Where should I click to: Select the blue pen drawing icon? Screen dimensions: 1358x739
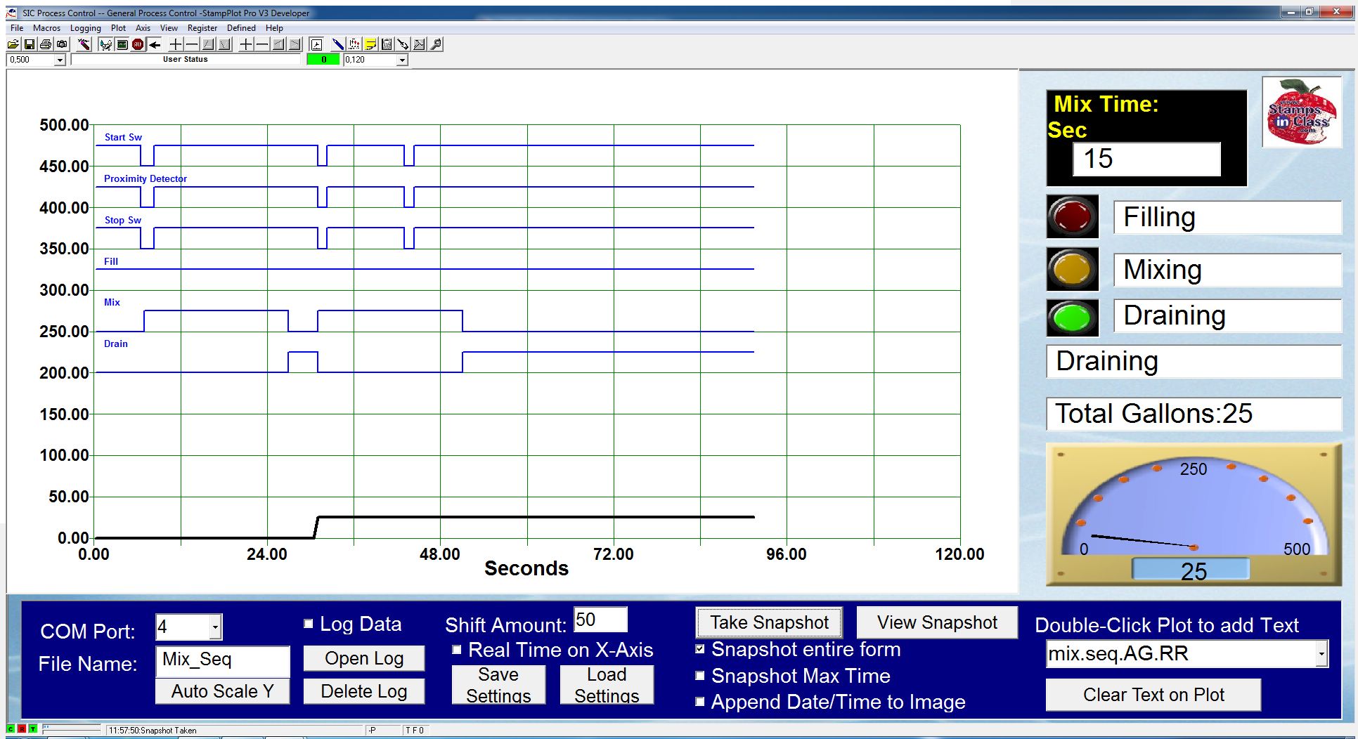[x=338, y=44]
